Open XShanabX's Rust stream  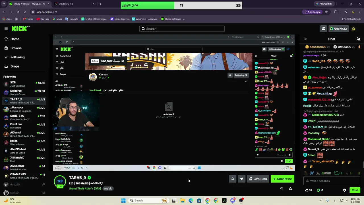[x=24, y=159]
